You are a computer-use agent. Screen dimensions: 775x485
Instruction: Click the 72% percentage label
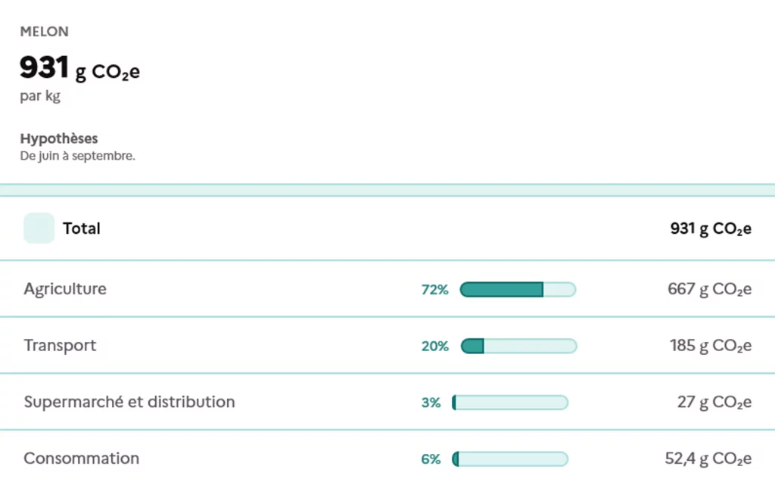434,289
